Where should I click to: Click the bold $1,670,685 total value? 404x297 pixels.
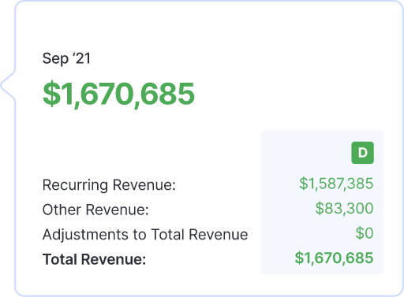coord(334,258)
